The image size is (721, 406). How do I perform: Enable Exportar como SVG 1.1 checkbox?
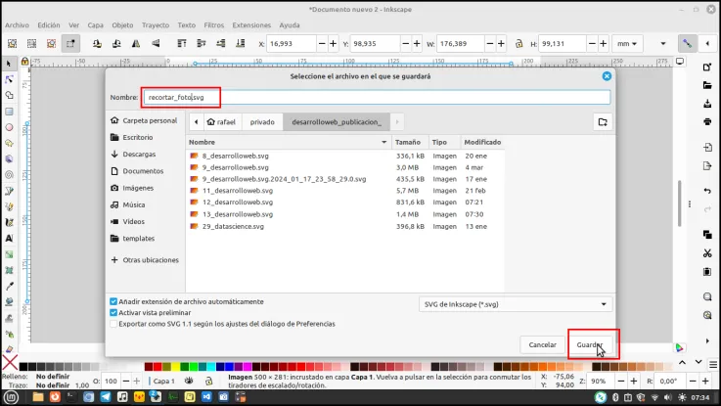click(x=113, y=324)
